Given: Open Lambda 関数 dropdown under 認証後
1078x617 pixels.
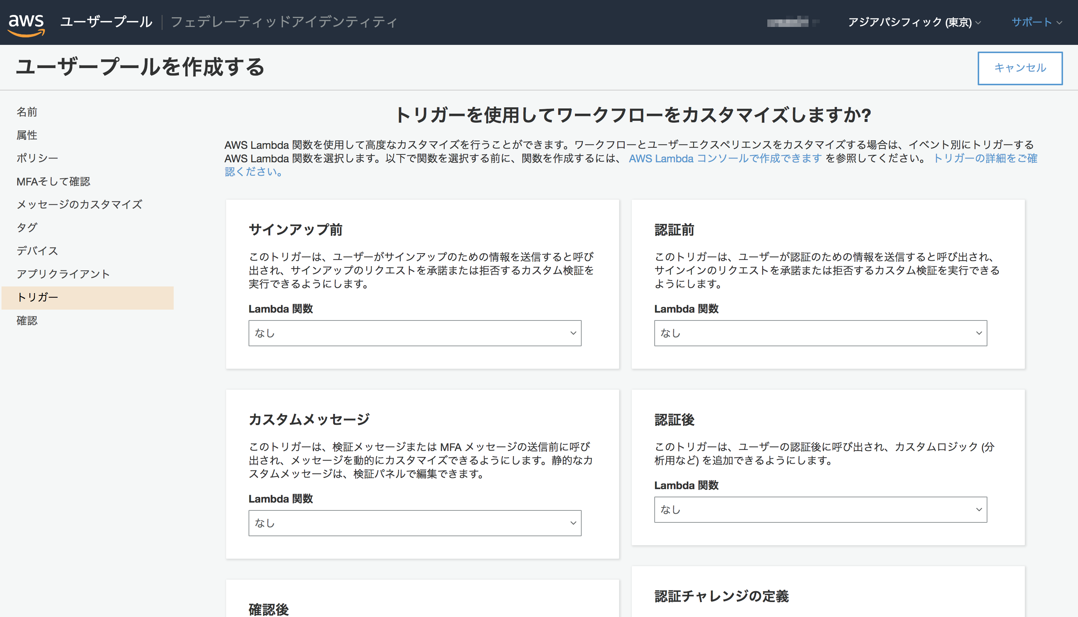Looking at the screenshot, I should 820,509.
